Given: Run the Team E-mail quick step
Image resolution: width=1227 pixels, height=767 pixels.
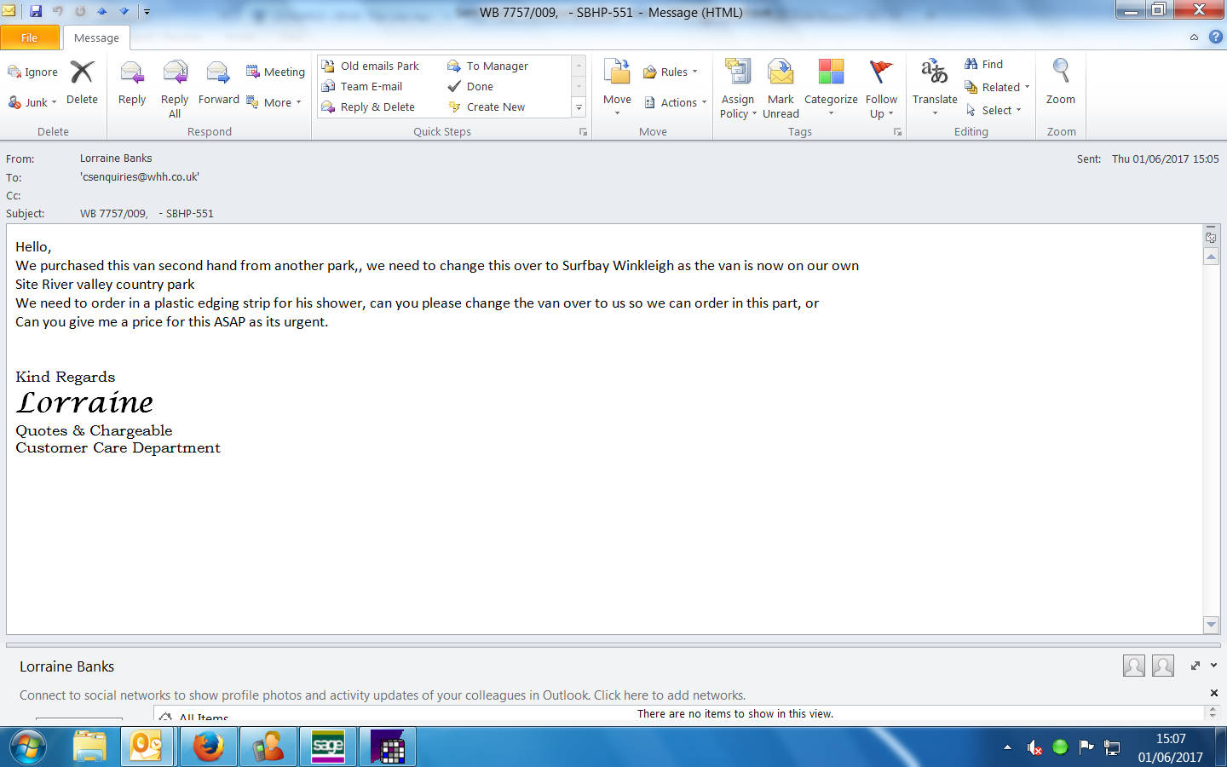Looking at the screenshot, I should point(362,86).
